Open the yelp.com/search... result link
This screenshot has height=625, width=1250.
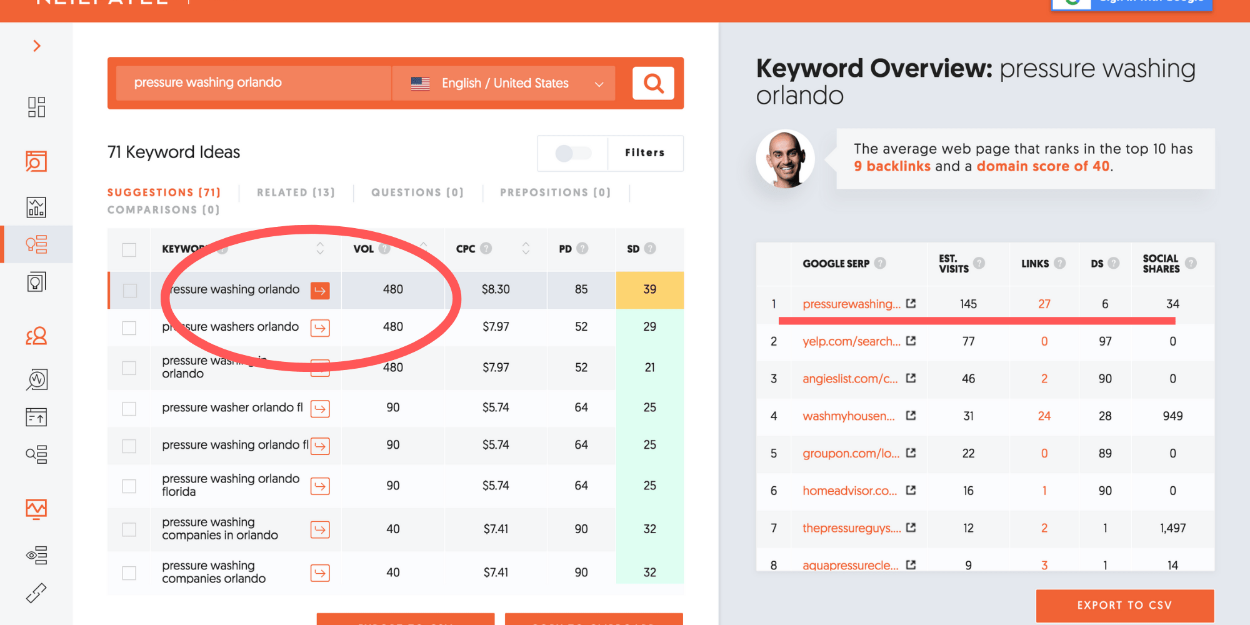(x=851, y=341)
